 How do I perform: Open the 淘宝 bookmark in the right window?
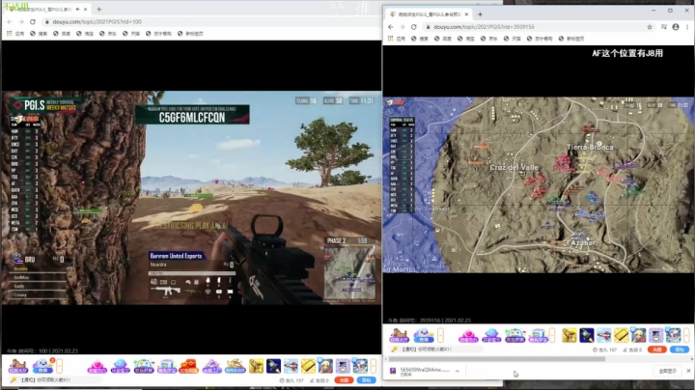(x=465, y=39)
